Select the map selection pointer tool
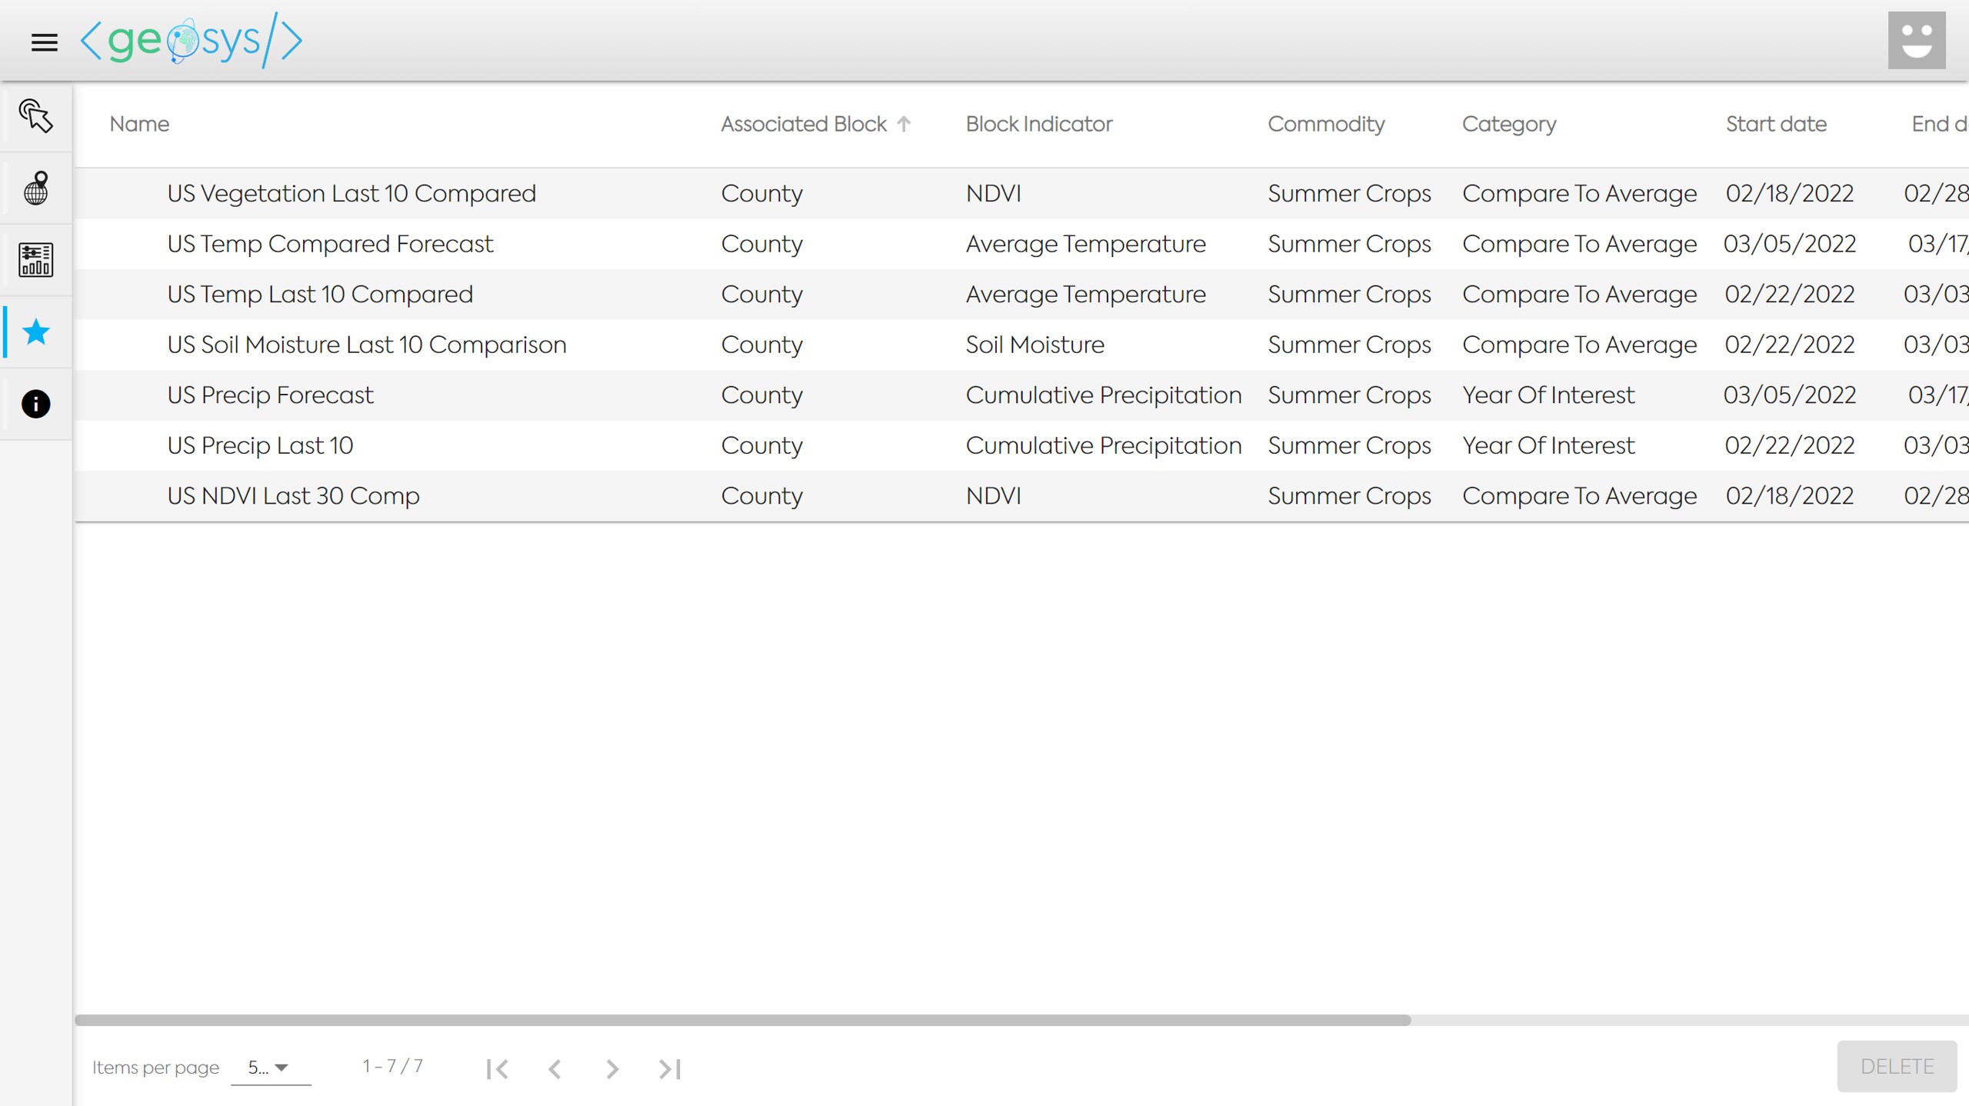 [x=35, y=116]
